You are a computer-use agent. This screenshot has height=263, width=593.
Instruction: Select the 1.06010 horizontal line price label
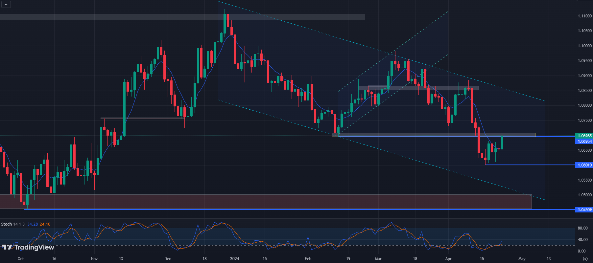[x=584, y=165]
